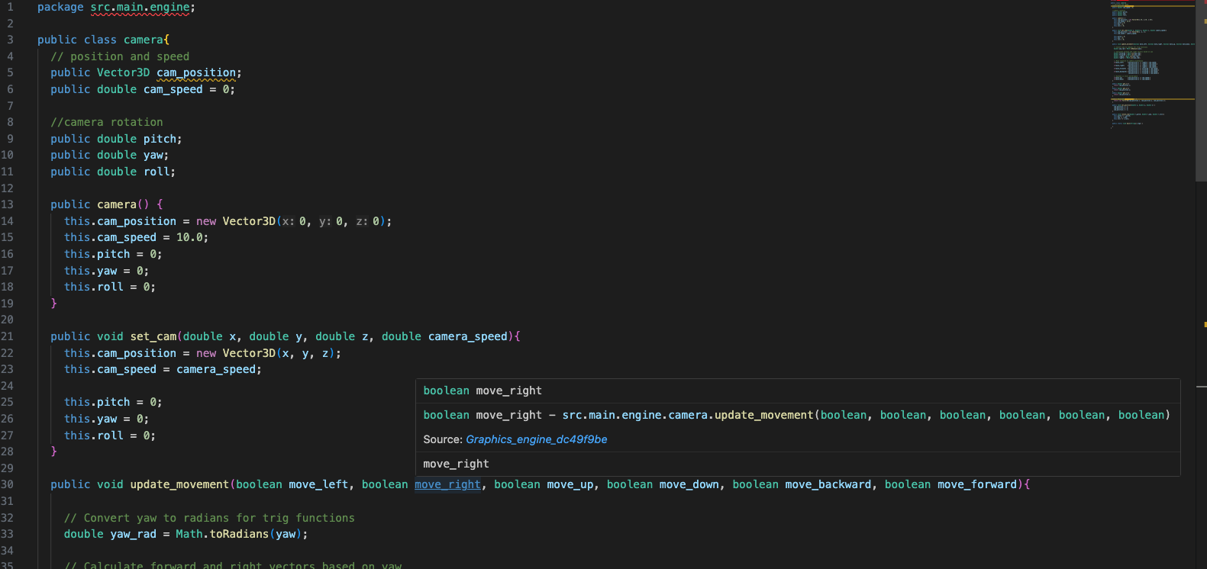This screenshot has height=569, width=1207.
Task: Click the vertical scrollbar slider
Action: (1200, 92)
